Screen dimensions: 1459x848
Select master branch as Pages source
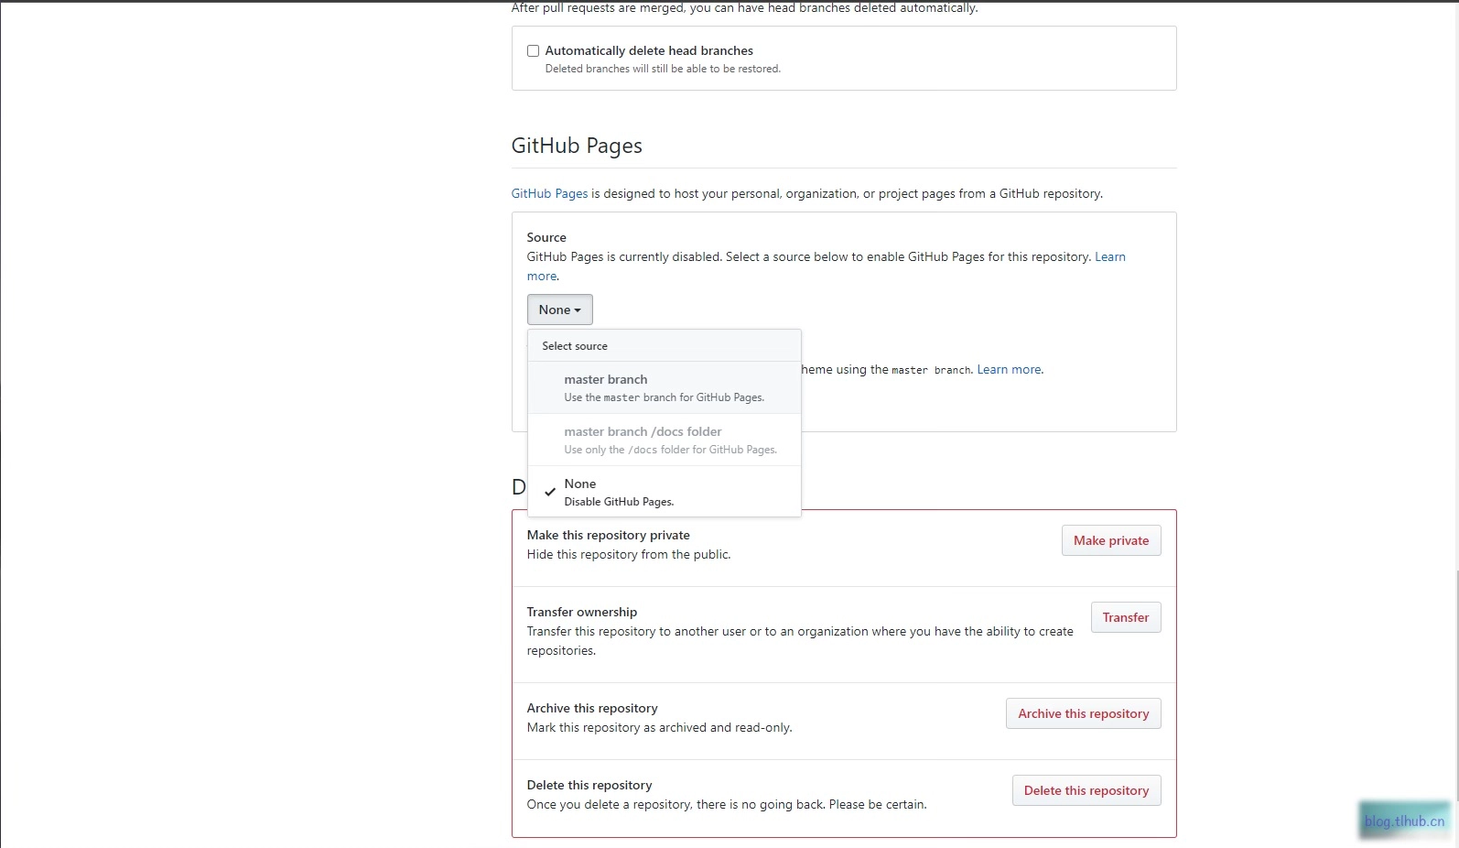(664, 387)
